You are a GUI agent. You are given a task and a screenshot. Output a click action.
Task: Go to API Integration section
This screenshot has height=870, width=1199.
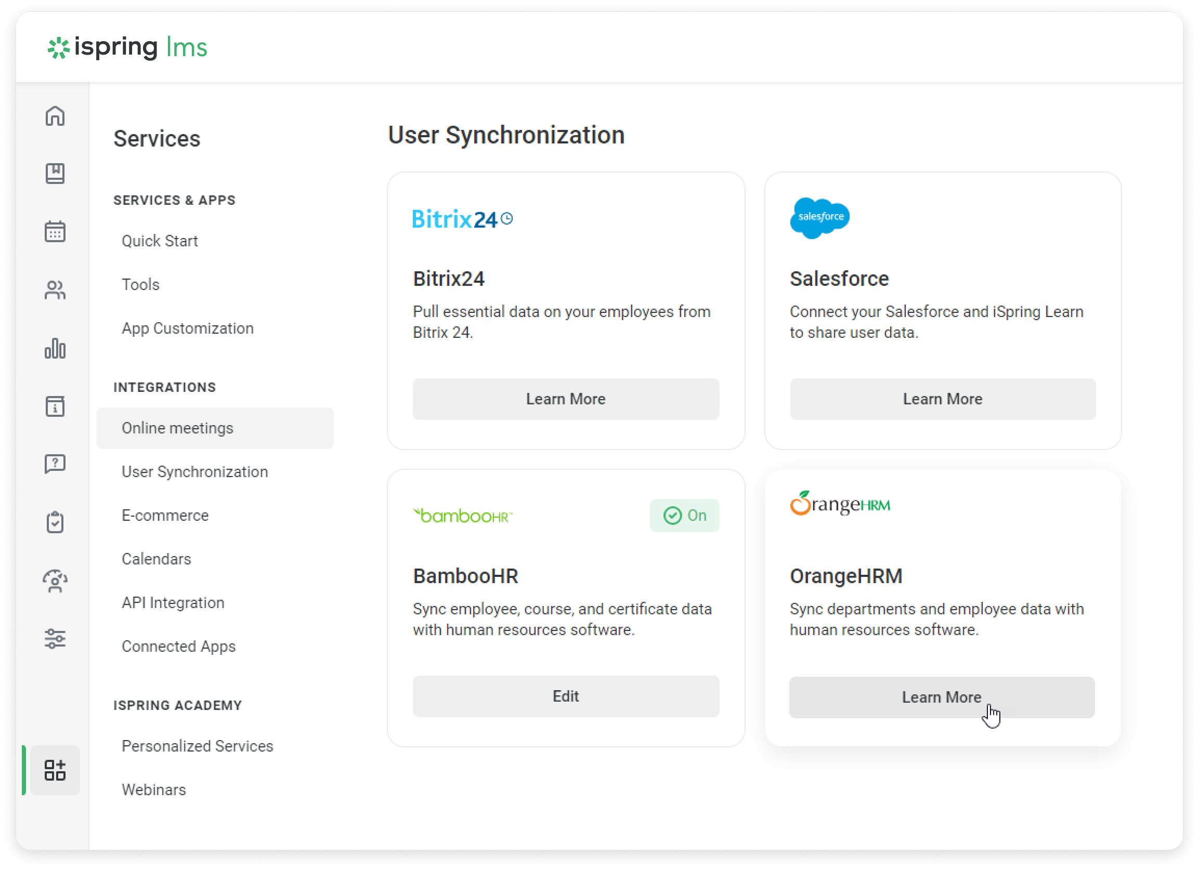point(173,602)
